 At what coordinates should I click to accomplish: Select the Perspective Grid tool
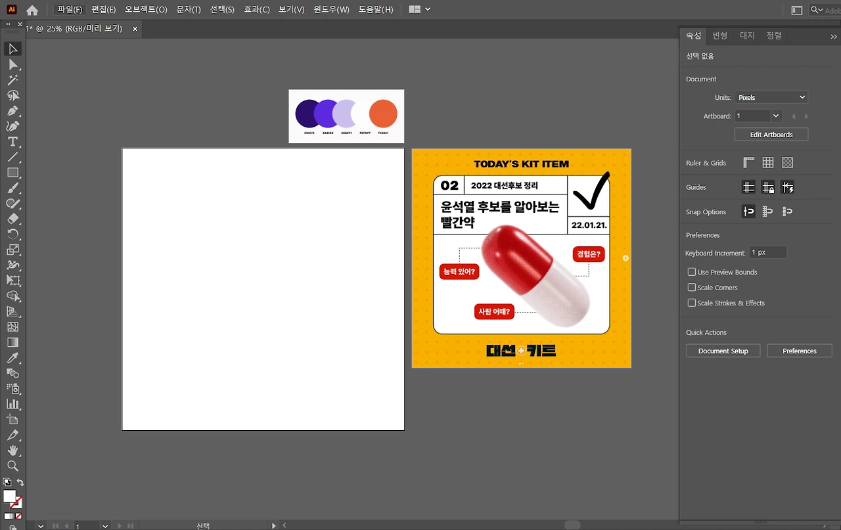(12, 311)
